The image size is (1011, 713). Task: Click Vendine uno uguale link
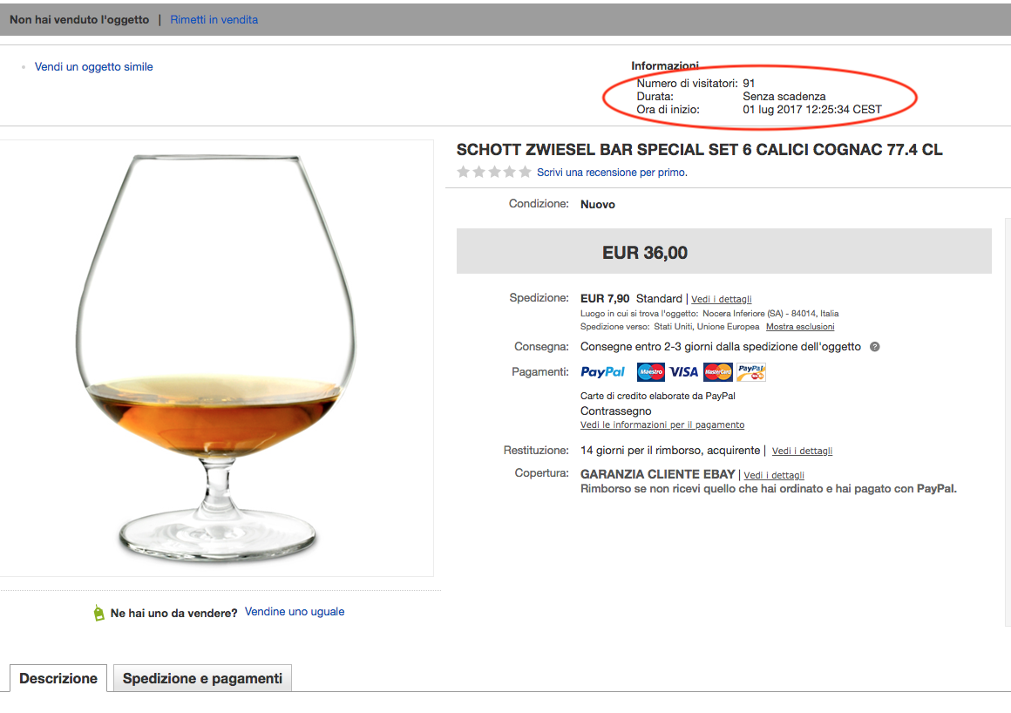pos(295,612)
